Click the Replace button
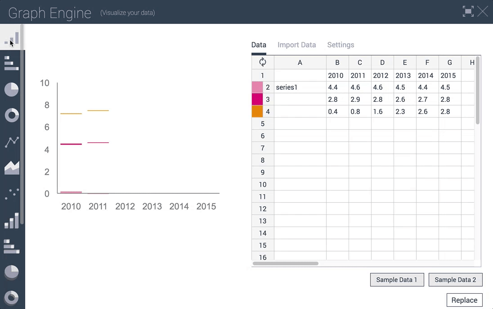 (464, 300)
